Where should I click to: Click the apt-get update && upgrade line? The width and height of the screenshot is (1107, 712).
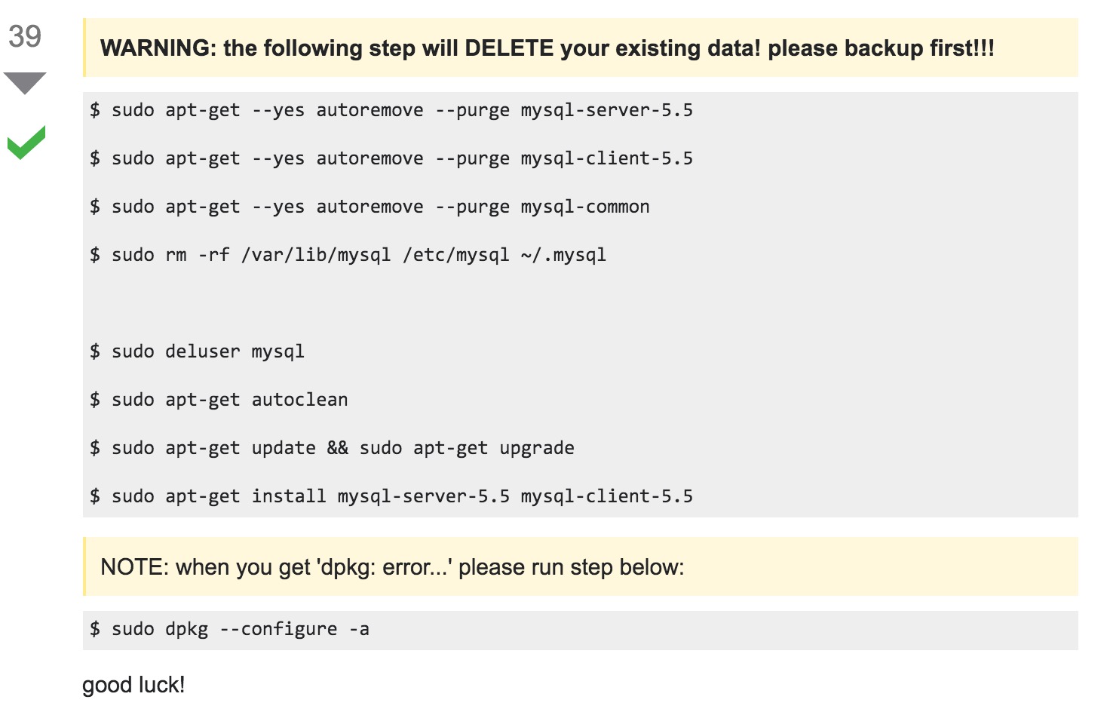(332, 448)
